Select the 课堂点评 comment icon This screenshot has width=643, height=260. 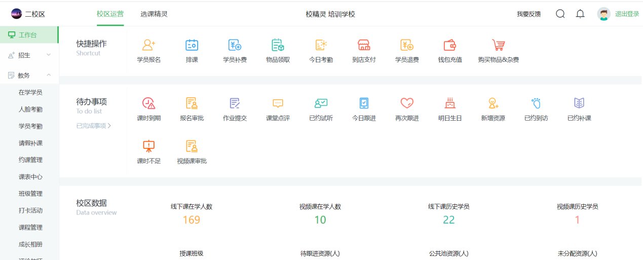[x=278, y=103]
